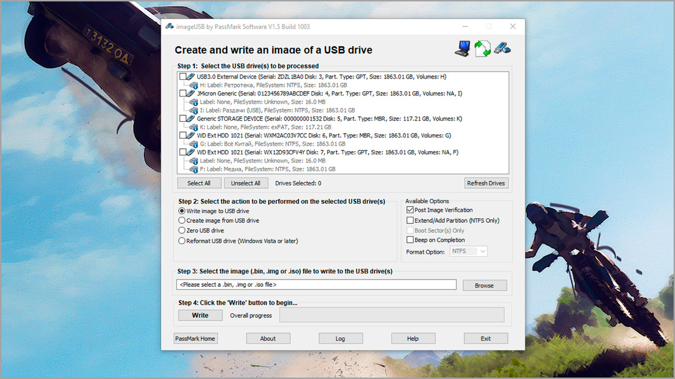Select Reformat USB drive option

(182, 241)
